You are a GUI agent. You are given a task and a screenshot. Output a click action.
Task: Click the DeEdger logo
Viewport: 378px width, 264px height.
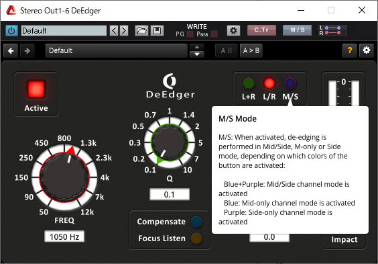[170, 86]
